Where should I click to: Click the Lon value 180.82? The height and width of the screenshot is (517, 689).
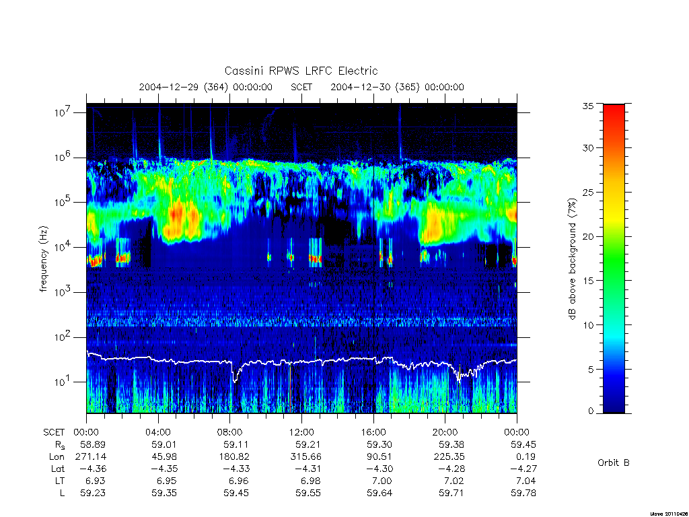coord(233,457)
